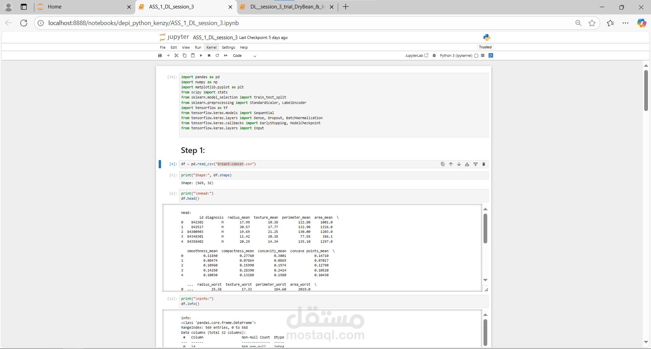651x349 pixels.
Task: Click the Trusted notebook button
Action: pos(485,47)
